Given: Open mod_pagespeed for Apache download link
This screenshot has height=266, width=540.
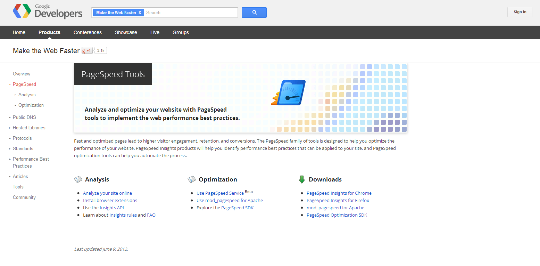Looking at the screenshot, I should pyautogui.click(x=335, y=208).
